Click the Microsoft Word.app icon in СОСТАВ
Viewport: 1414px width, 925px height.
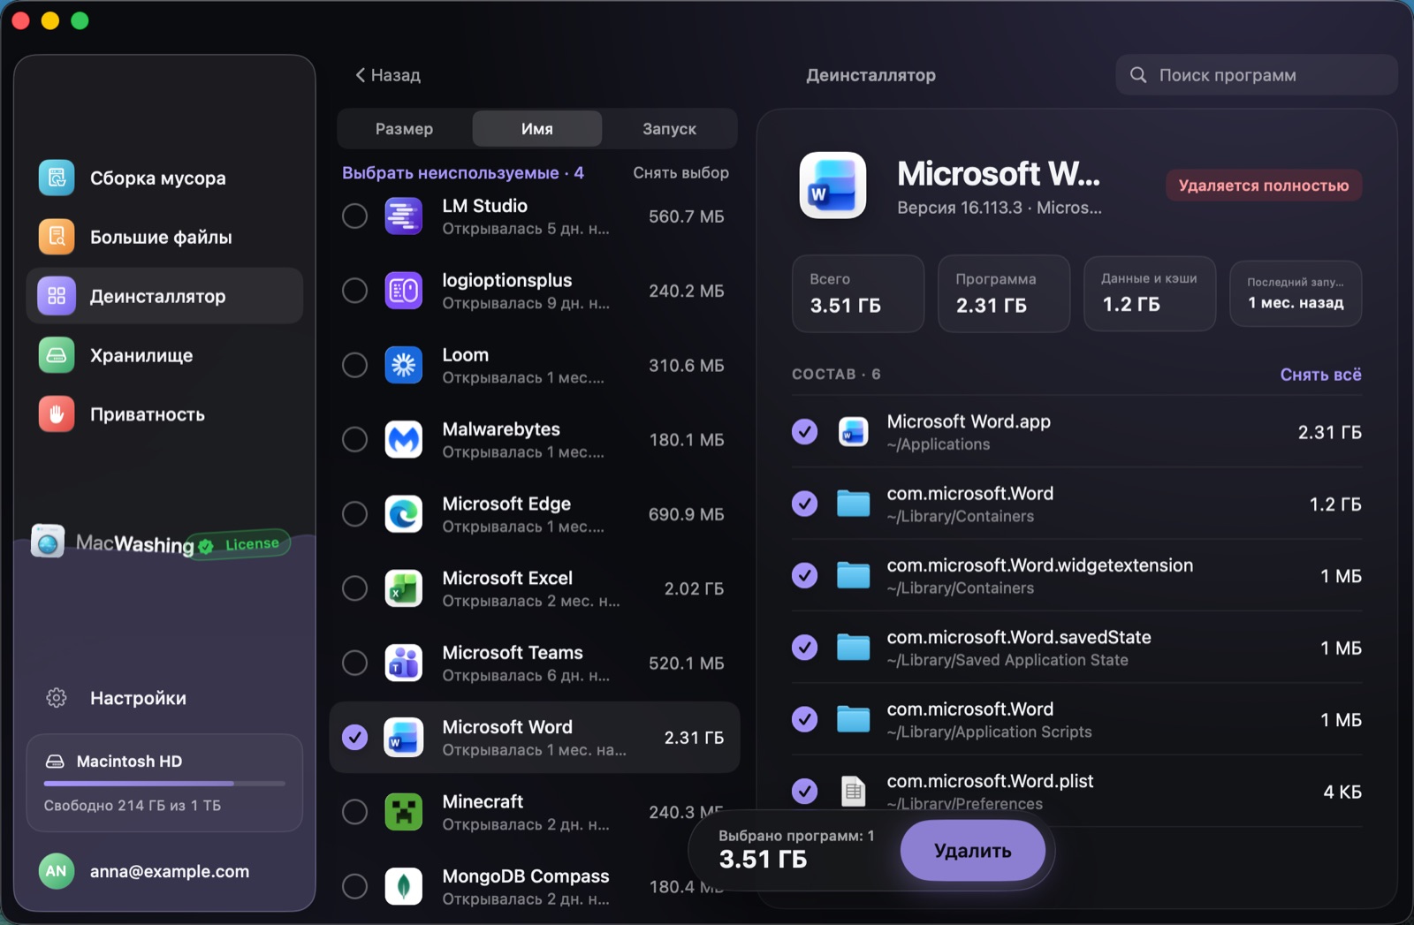[x=853, y=432]
